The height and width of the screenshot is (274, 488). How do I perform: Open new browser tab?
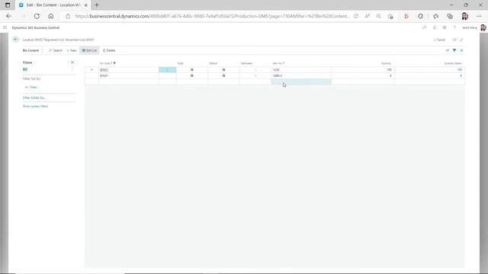pos(97,5)
